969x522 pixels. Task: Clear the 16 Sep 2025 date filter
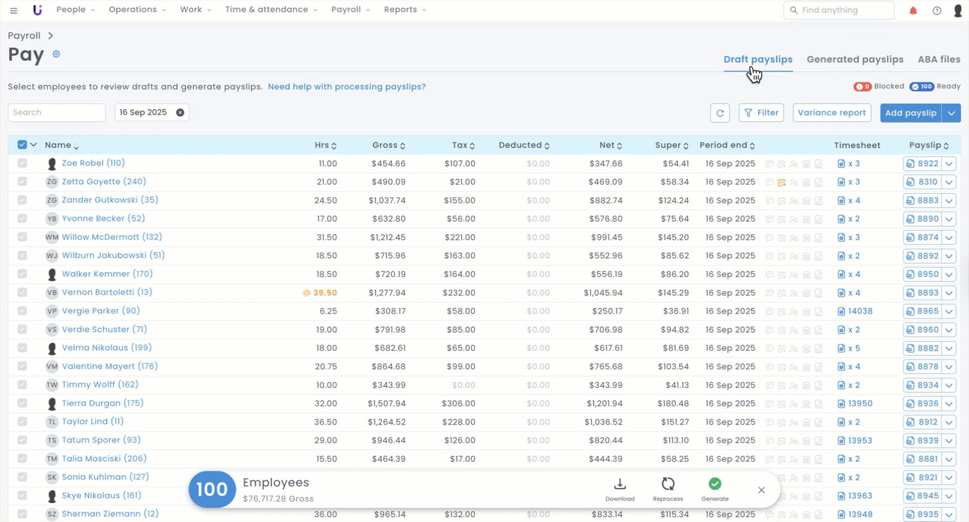click(180, 113)
